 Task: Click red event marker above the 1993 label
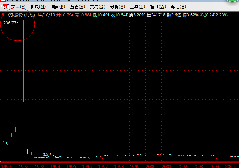(x=39, y=159)
